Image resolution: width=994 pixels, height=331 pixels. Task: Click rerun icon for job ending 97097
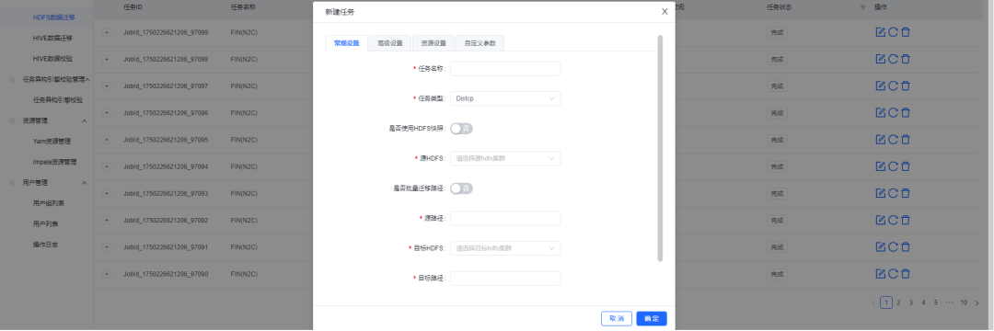click(x=893, y=86)
